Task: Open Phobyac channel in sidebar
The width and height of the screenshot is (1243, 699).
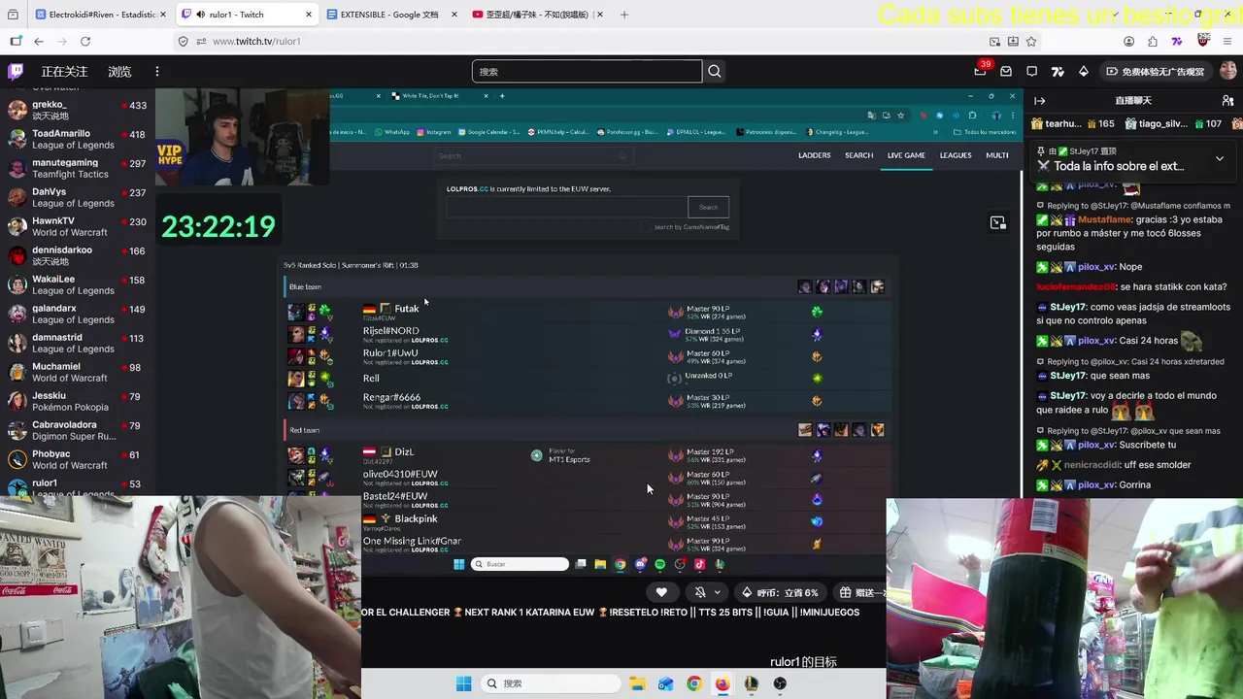Action: (78, 459)
